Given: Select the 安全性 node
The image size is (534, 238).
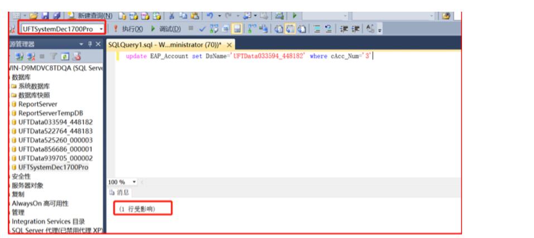Looking at the screenshot, I should pyautogui.click(x=21, y=177).
